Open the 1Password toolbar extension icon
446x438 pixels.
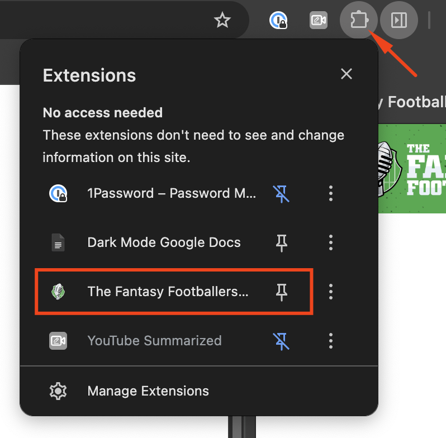(x=278, y=20)
